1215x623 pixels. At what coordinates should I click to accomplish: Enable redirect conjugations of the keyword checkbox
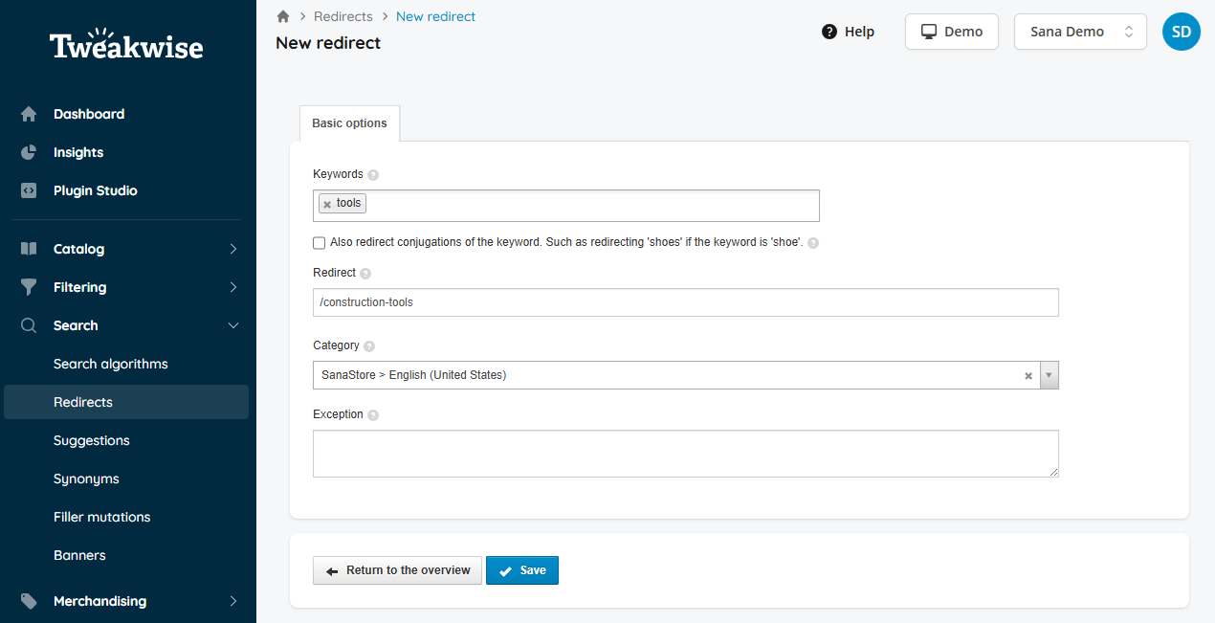(320, 243)
